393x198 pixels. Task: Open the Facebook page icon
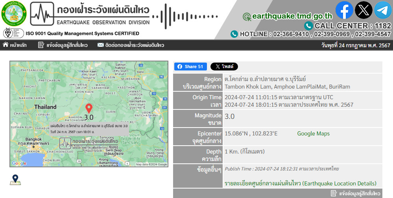click(344, 10)
